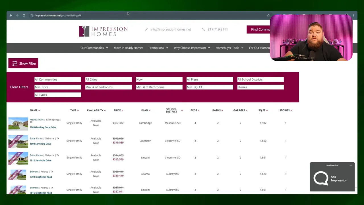
Task: Click the Lexington plan name
Action: pyautogui.click(x=145, y=141)
